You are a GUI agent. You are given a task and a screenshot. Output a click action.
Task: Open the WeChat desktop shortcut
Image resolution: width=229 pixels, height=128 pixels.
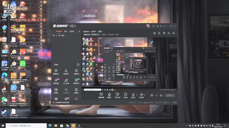[x=4, y=100]
